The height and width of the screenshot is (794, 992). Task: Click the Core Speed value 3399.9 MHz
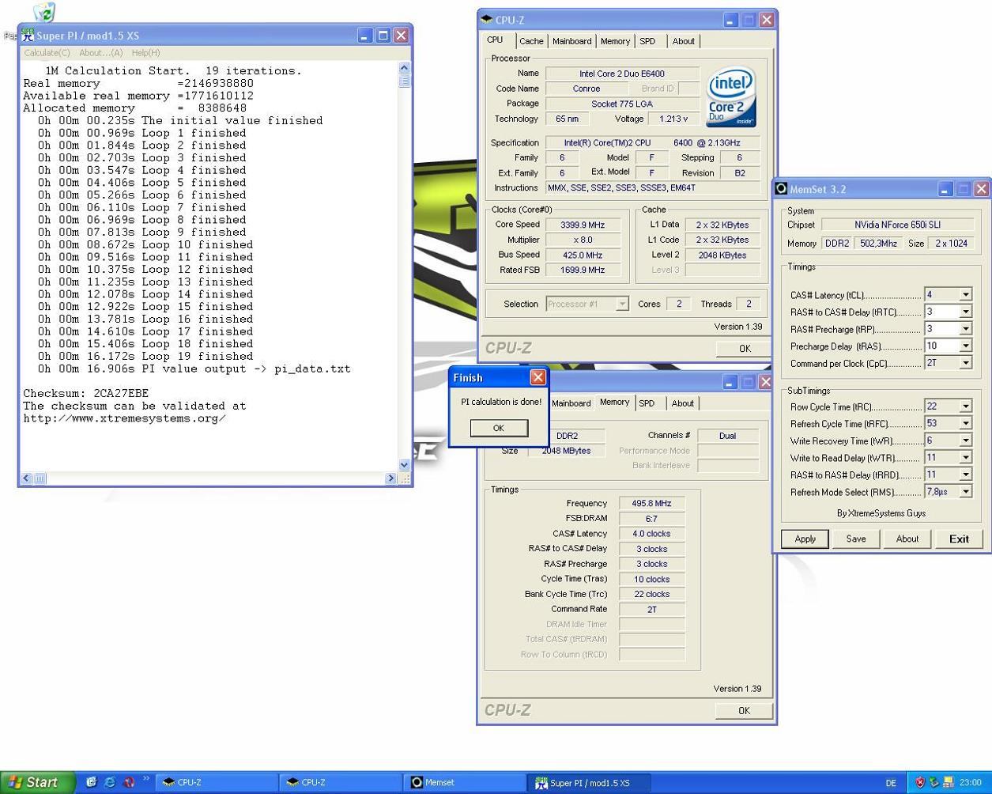[585, 225]
